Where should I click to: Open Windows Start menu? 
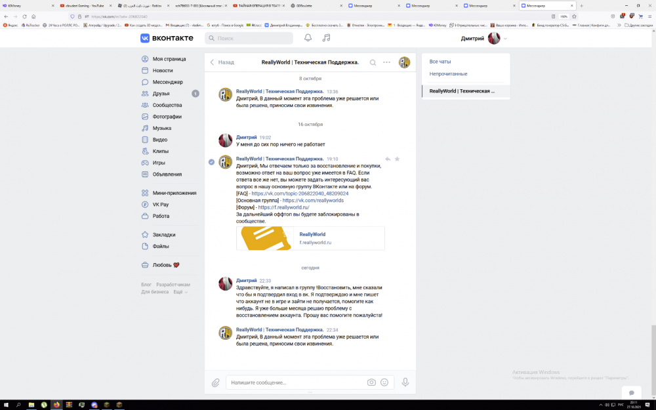[x=6, y=405]
